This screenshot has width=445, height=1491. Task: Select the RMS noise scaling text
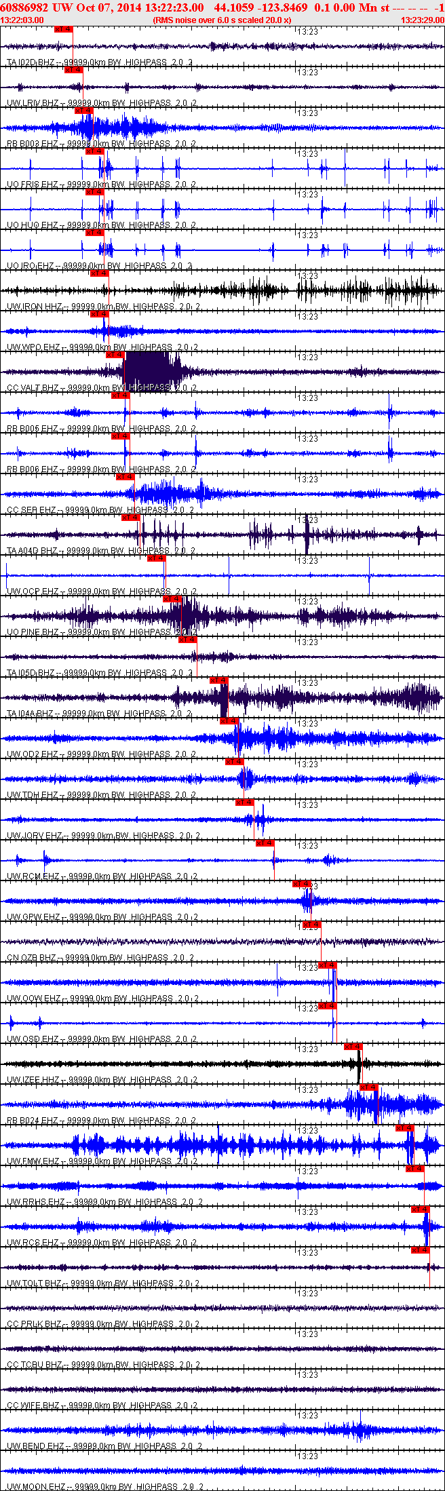pyautogui.click(x=222, y=20)
